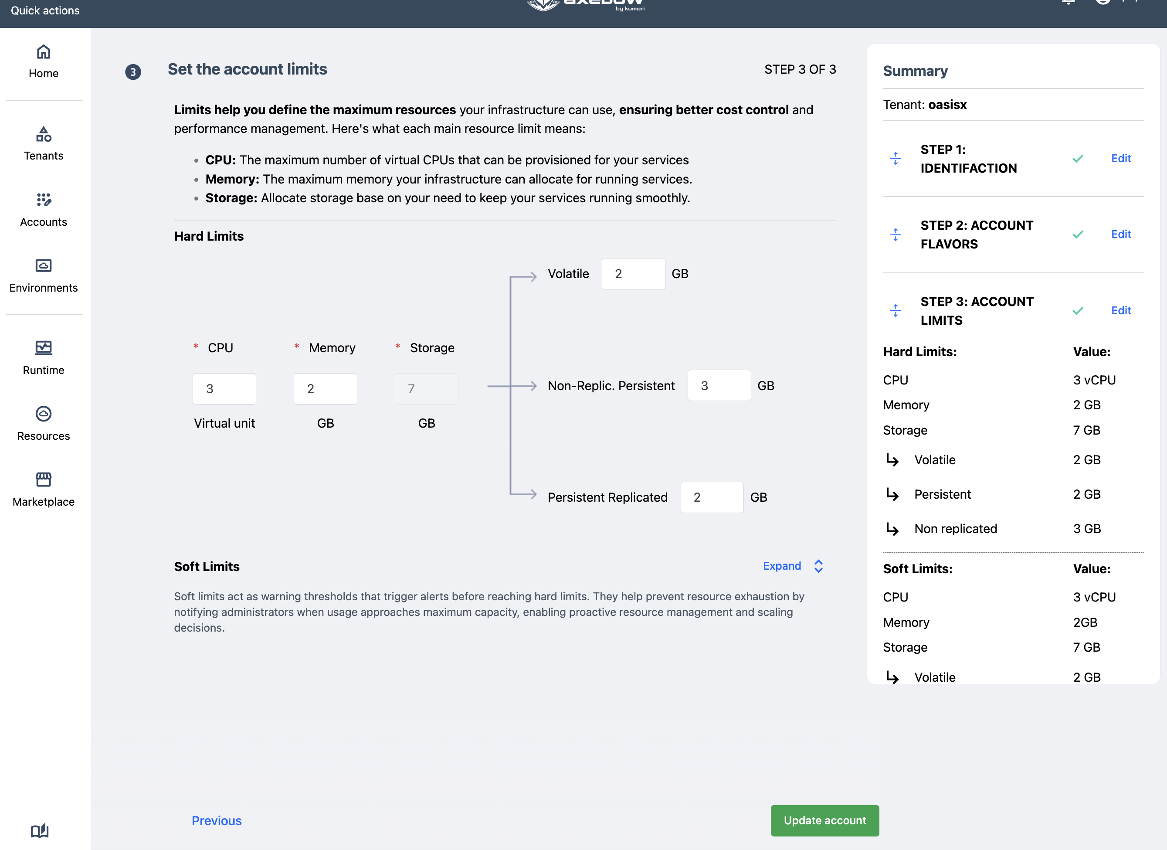Select the Runtime sidebar icon
The width and height of the screenshot is (1167, 850).
(x=43, y=347)
